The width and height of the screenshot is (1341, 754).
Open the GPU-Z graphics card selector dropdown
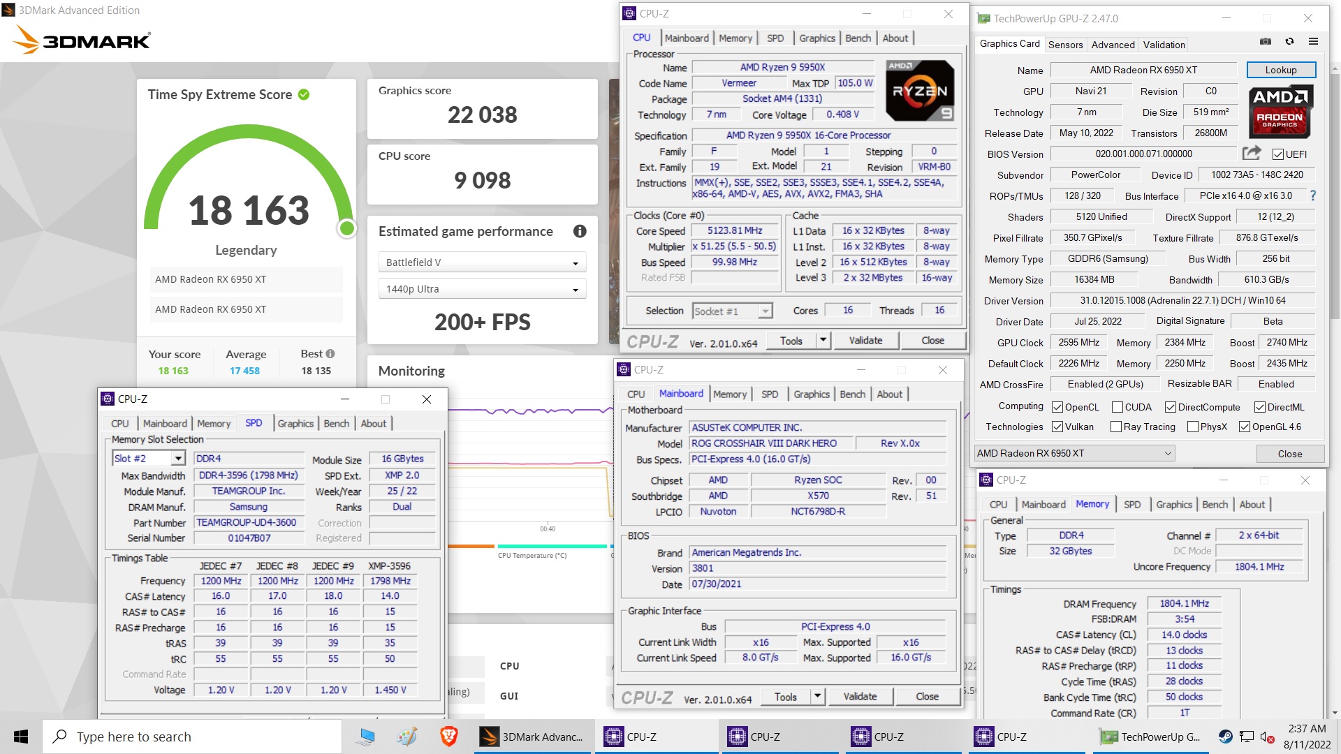point(1075,453)
